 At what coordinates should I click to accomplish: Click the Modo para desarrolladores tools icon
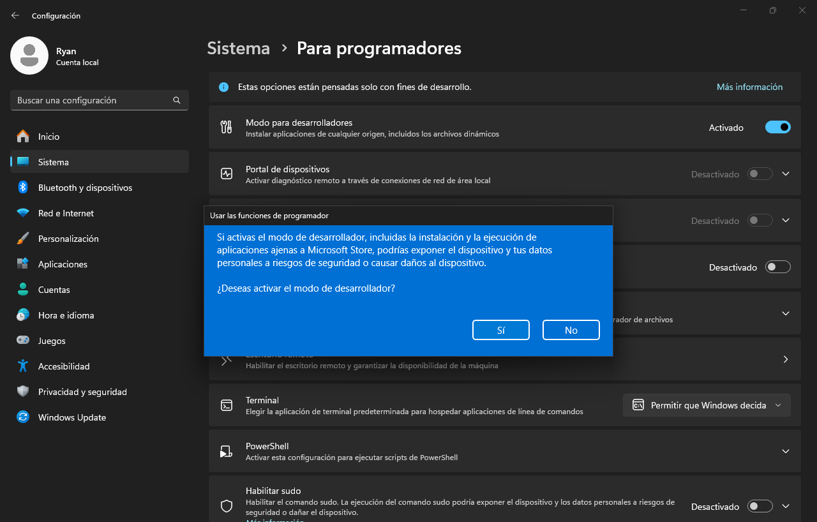pyautogui.click(x=226, y=127)
